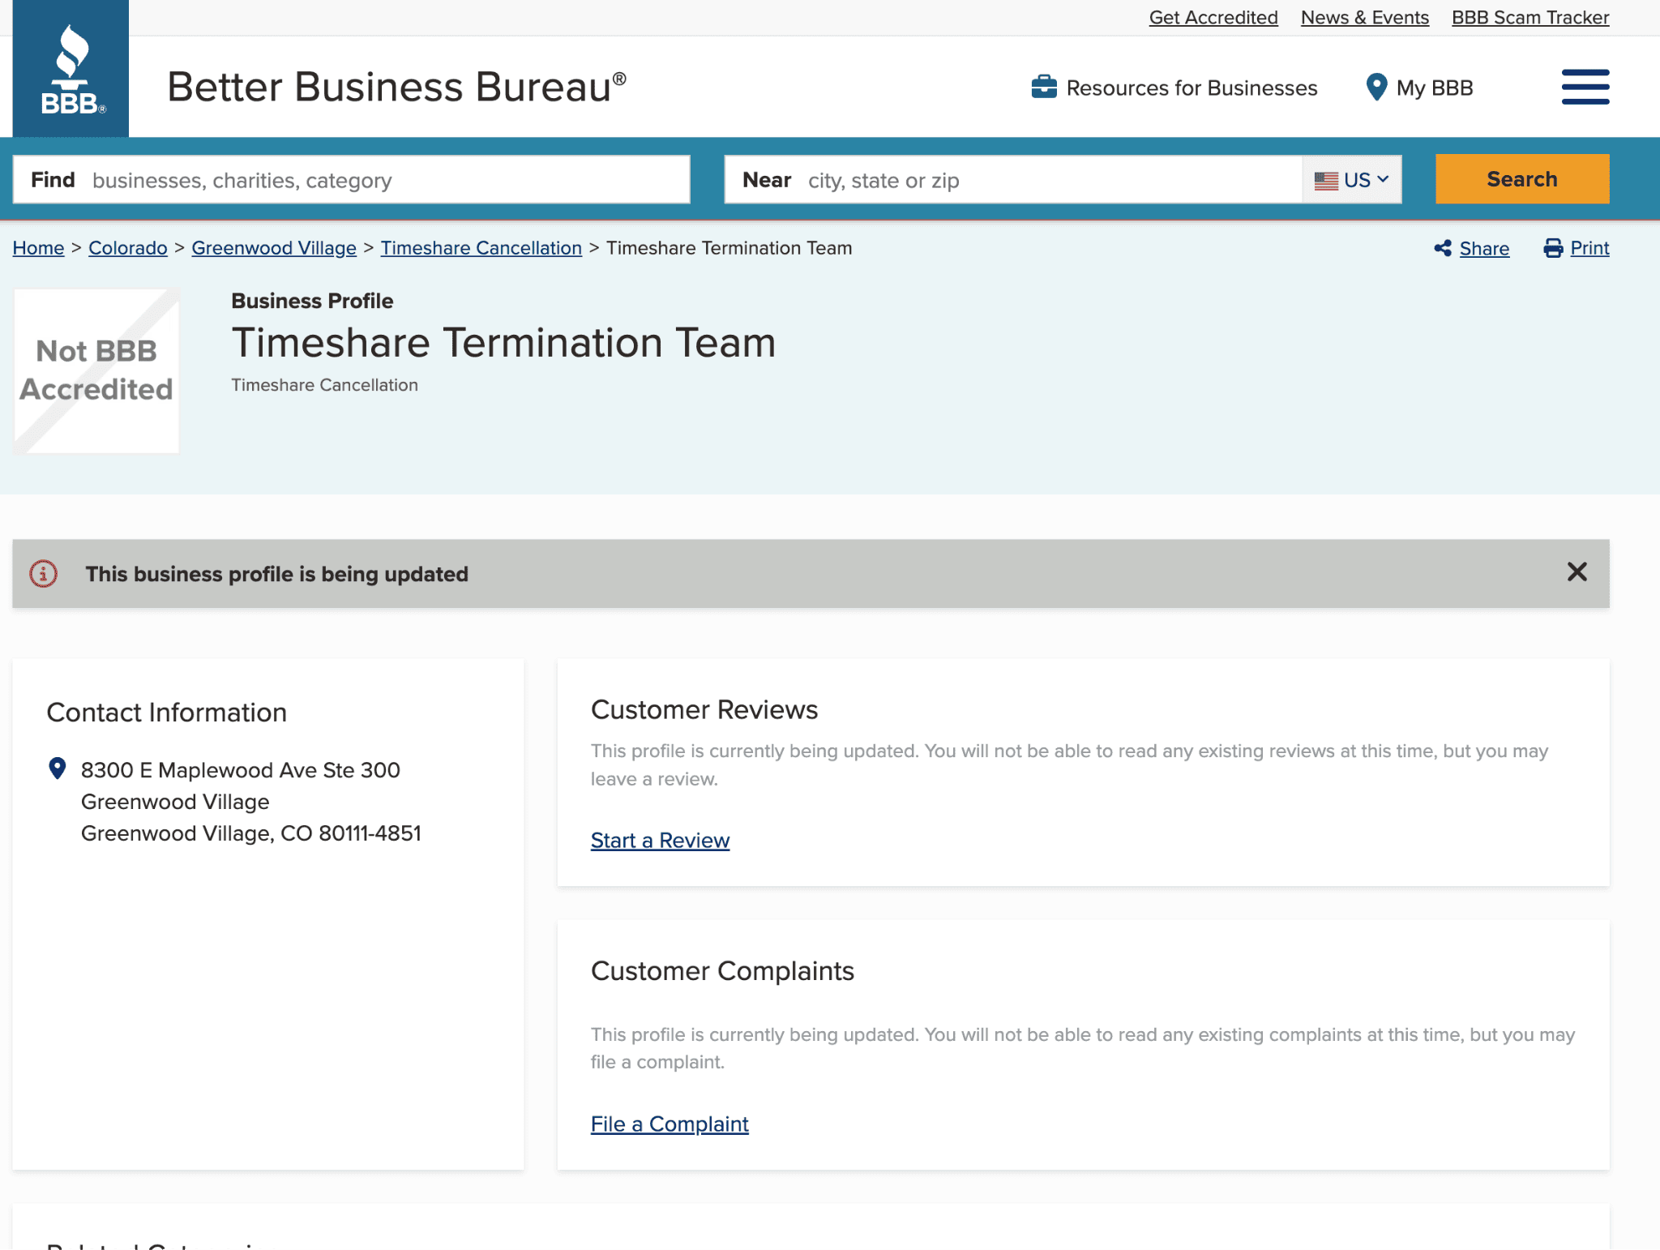Open News & Events link

[1364, 18]
